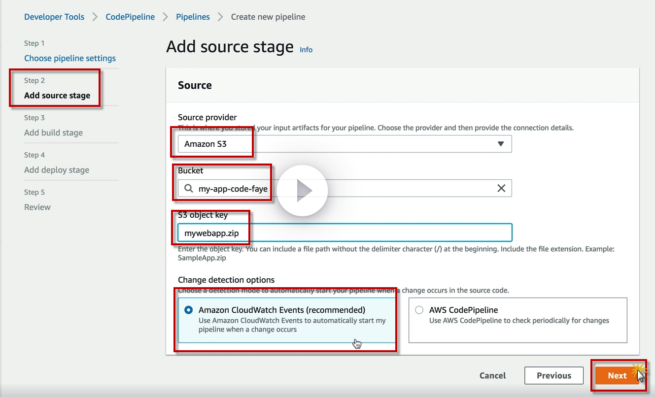The height and width of the screenshot is (397, 655).
Task: Select AWS CodePipeline detection radio button
Action: coord(419,310)
